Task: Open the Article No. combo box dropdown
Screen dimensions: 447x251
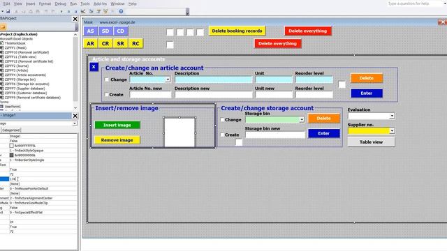Action: tap(168, 79)
